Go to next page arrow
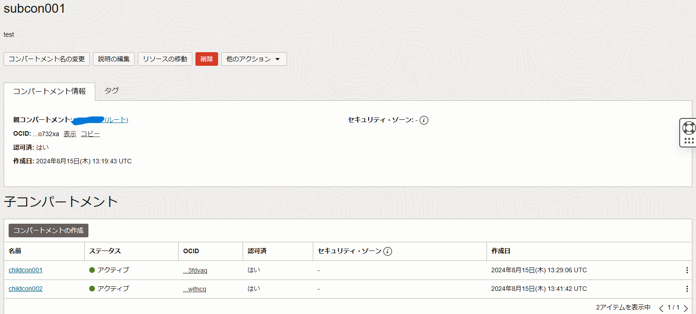Screen dimensions: 696x314 tap(686, 308)
